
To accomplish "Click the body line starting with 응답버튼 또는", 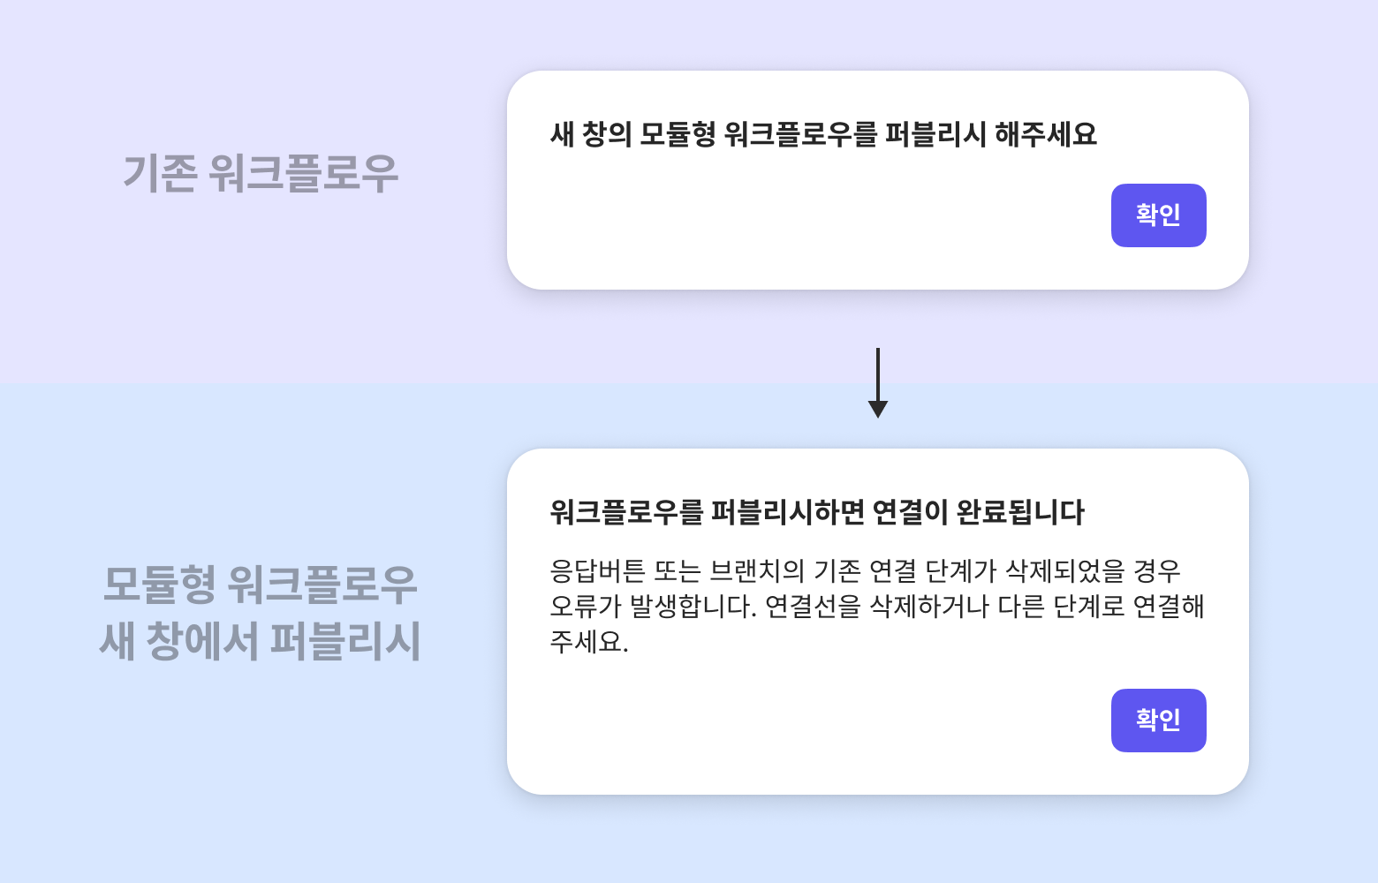I will coord(865,571).
